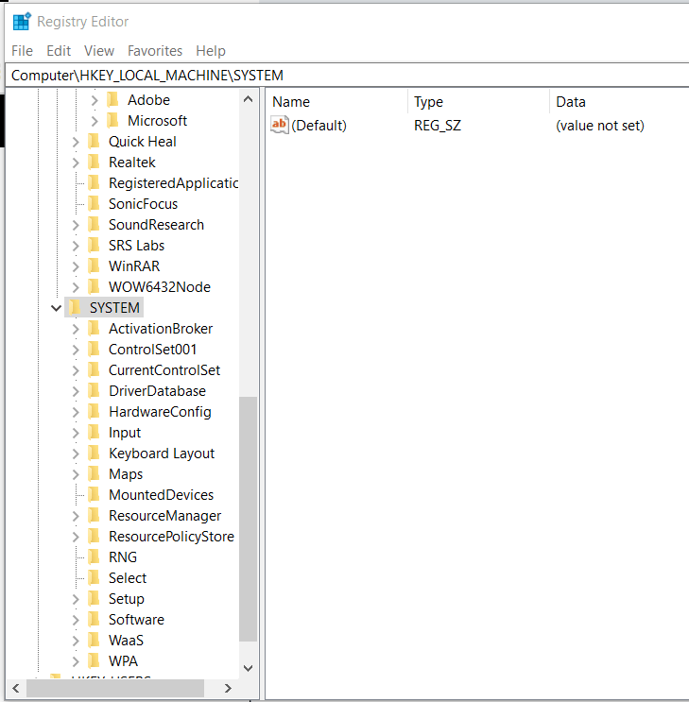Expand the SoundResearch key
Image resolution: width=689 pixels, height=702 pixels.
pos(76,225)
